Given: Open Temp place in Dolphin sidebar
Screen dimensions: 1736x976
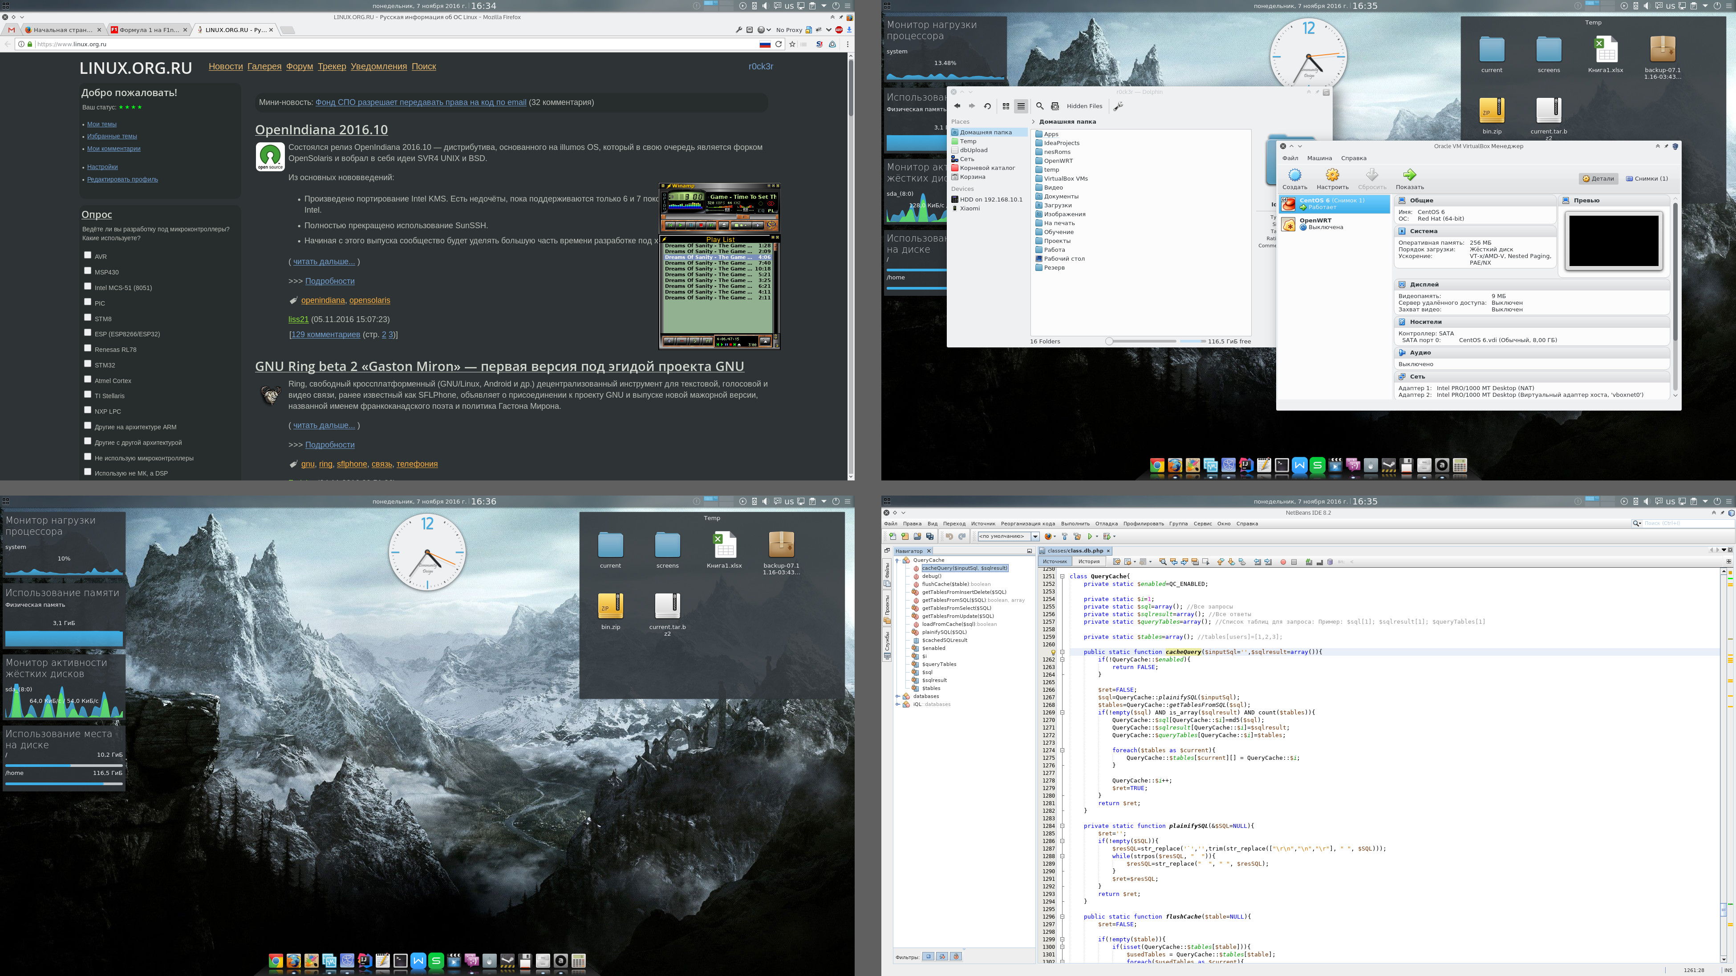Looking at the screenshot, I should click(x=968, y=141).
